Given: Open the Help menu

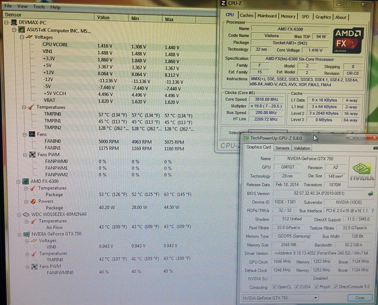Looking at the screenshot, I should coord(56,7).
